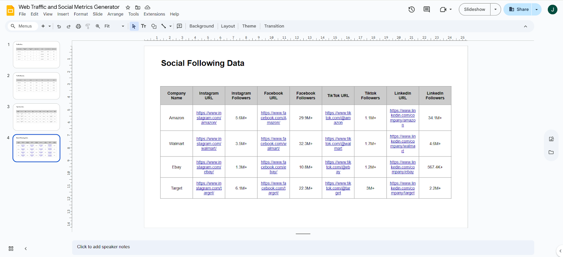Redo the last action
The height and width of the screenshot is (257, 563).
[x=69, y=26]
